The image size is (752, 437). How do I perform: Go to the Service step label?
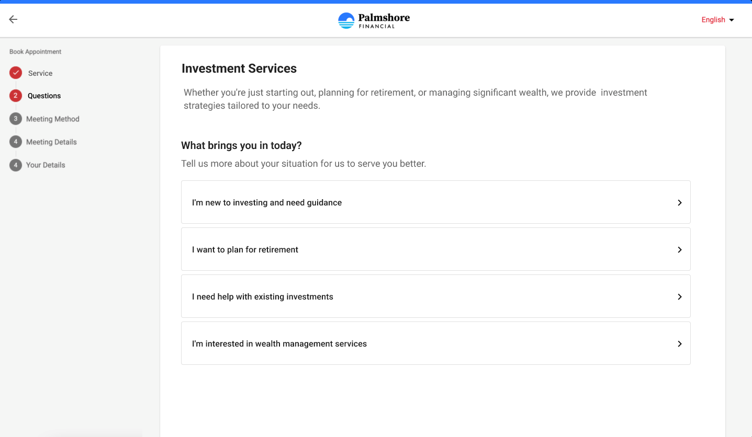coord(40,73)
